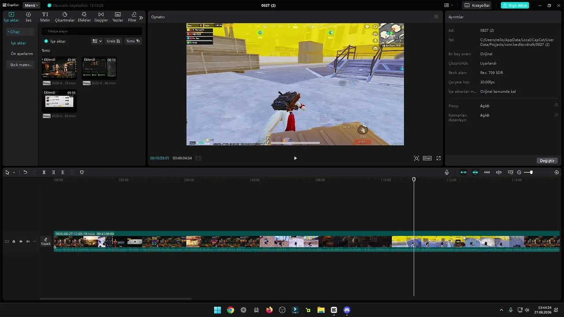Open the Oran aspect ratio options

(427, 158)
